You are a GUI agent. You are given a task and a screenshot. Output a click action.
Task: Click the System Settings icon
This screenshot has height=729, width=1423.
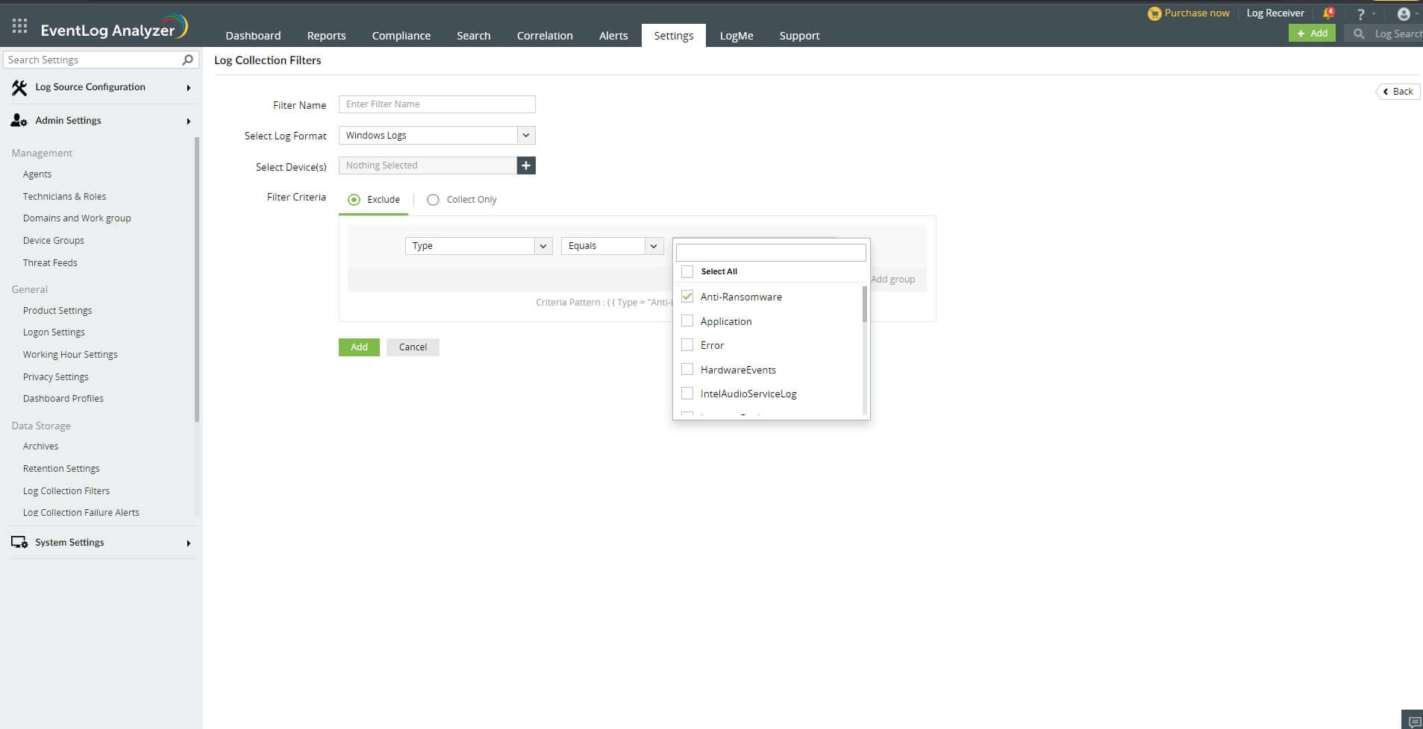click(x=19, y=542)
